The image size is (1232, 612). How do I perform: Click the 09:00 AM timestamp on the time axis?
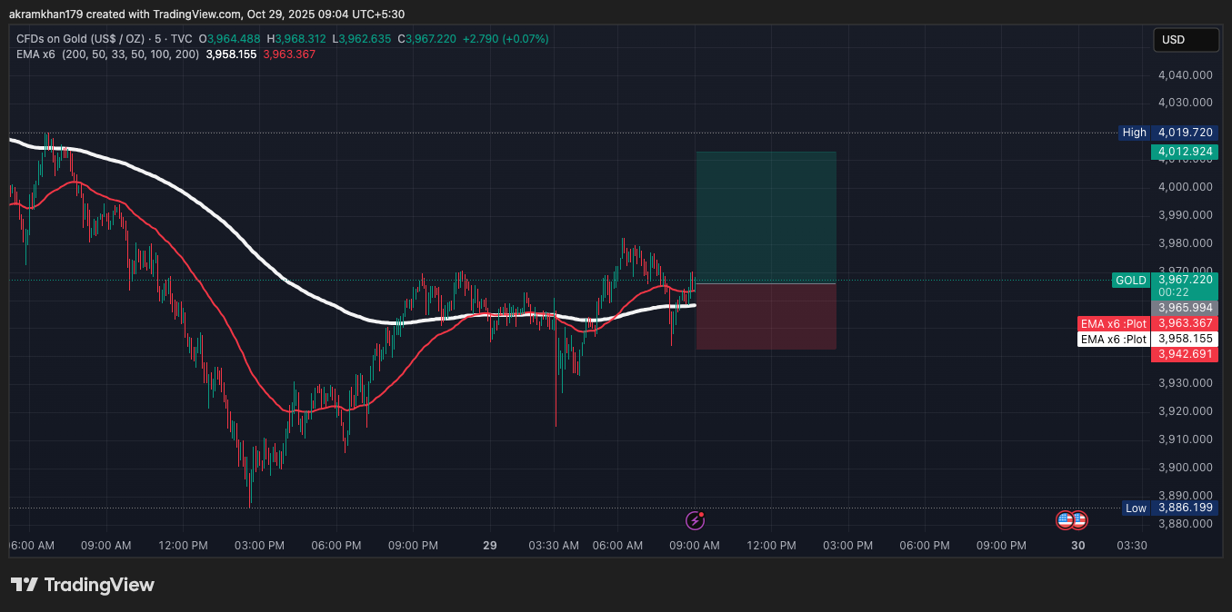coord(105,546)
